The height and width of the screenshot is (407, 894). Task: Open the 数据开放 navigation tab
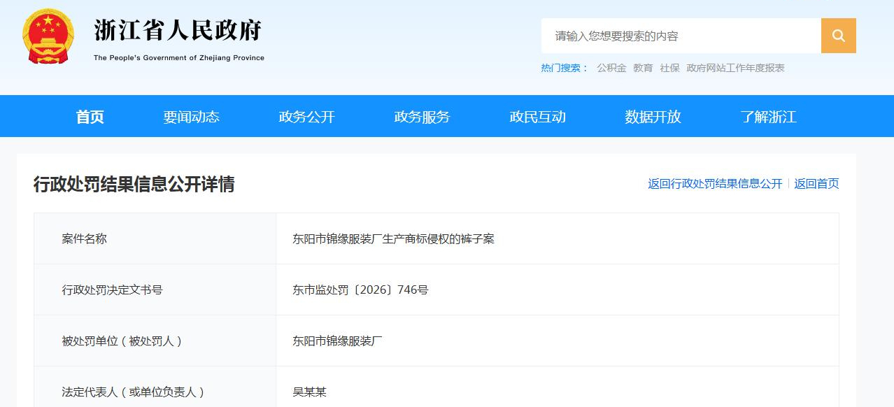tap(653, 117)
